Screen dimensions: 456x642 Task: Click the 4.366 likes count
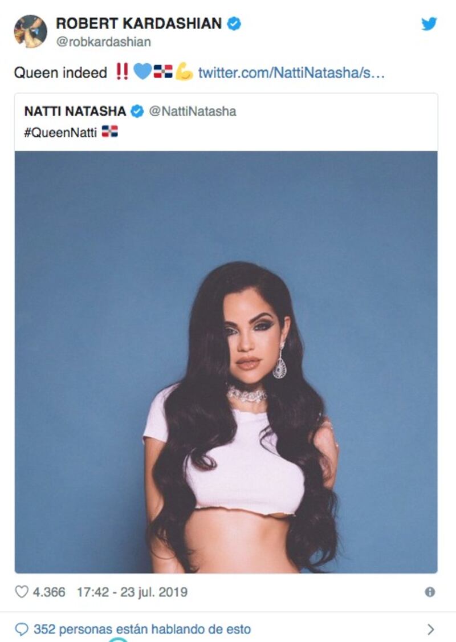coord(48,592)
